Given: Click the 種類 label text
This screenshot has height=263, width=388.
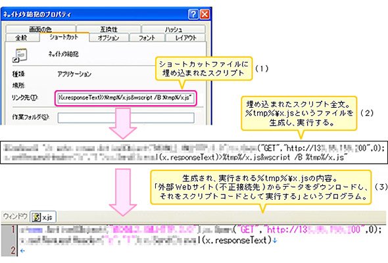Looking at the screenshot, I should coord(18,74).
